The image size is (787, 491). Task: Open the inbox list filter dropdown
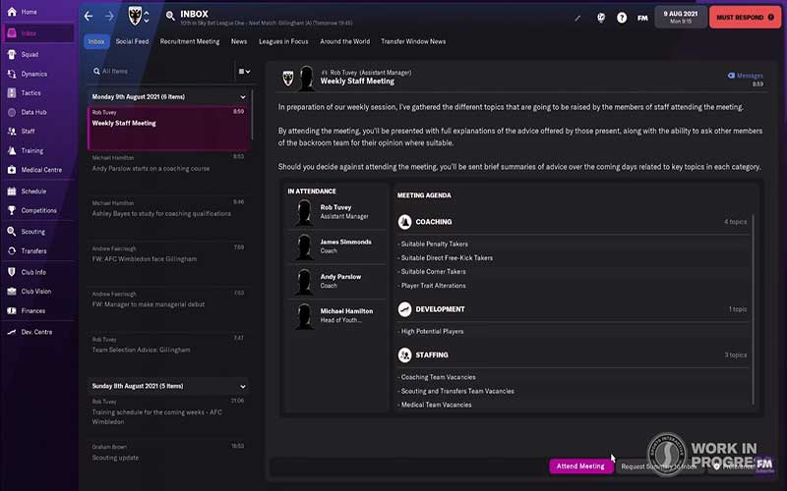pyautogui.click(x=244, y=71)
